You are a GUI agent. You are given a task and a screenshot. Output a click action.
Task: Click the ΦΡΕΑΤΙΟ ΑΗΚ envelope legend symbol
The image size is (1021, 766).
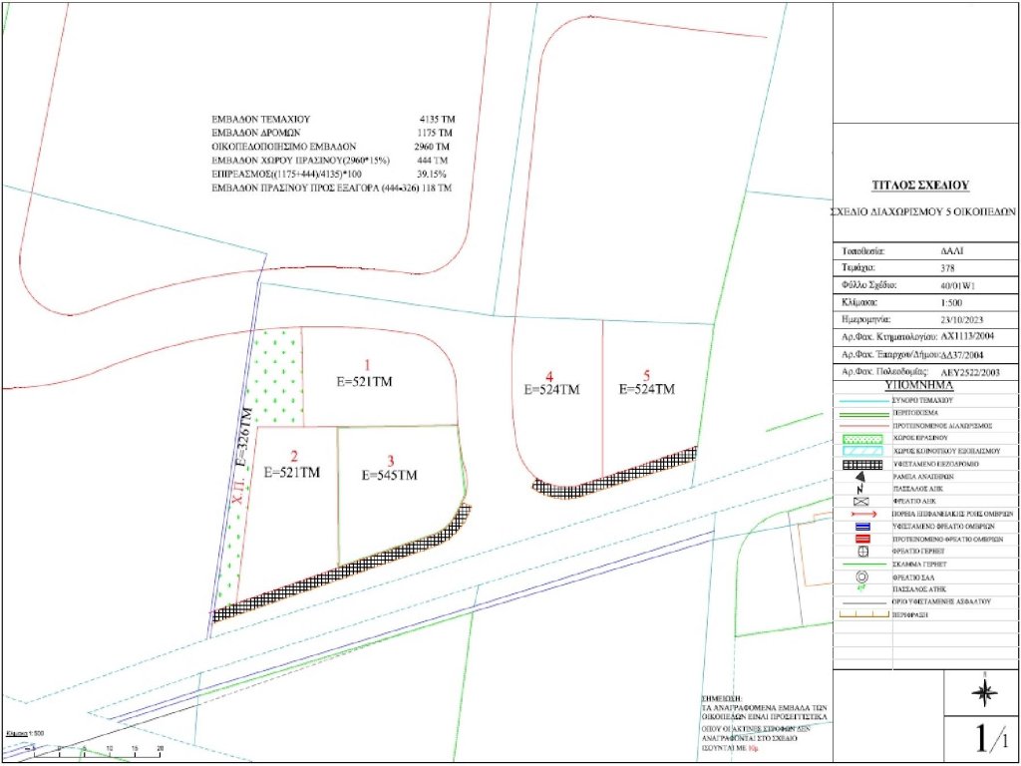[860, 502]
